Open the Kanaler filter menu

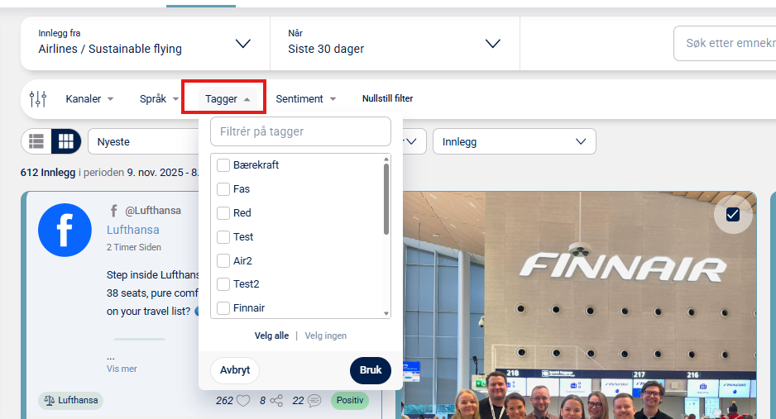coord(89,99)
